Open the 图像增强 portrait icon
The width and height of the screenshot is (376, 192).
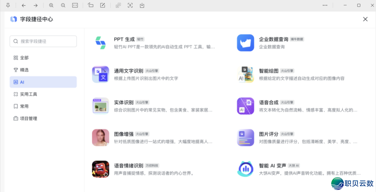[x=101, y=138]
